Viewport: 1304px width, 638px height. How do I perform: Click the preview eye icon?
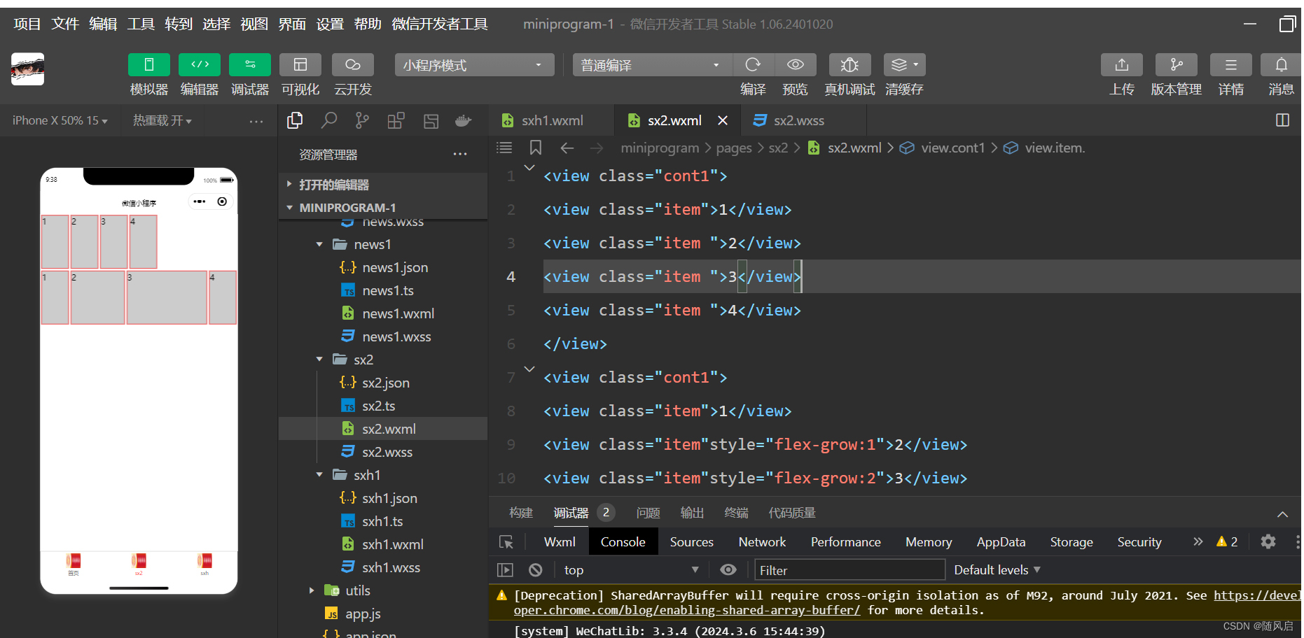tap(796, 65)
